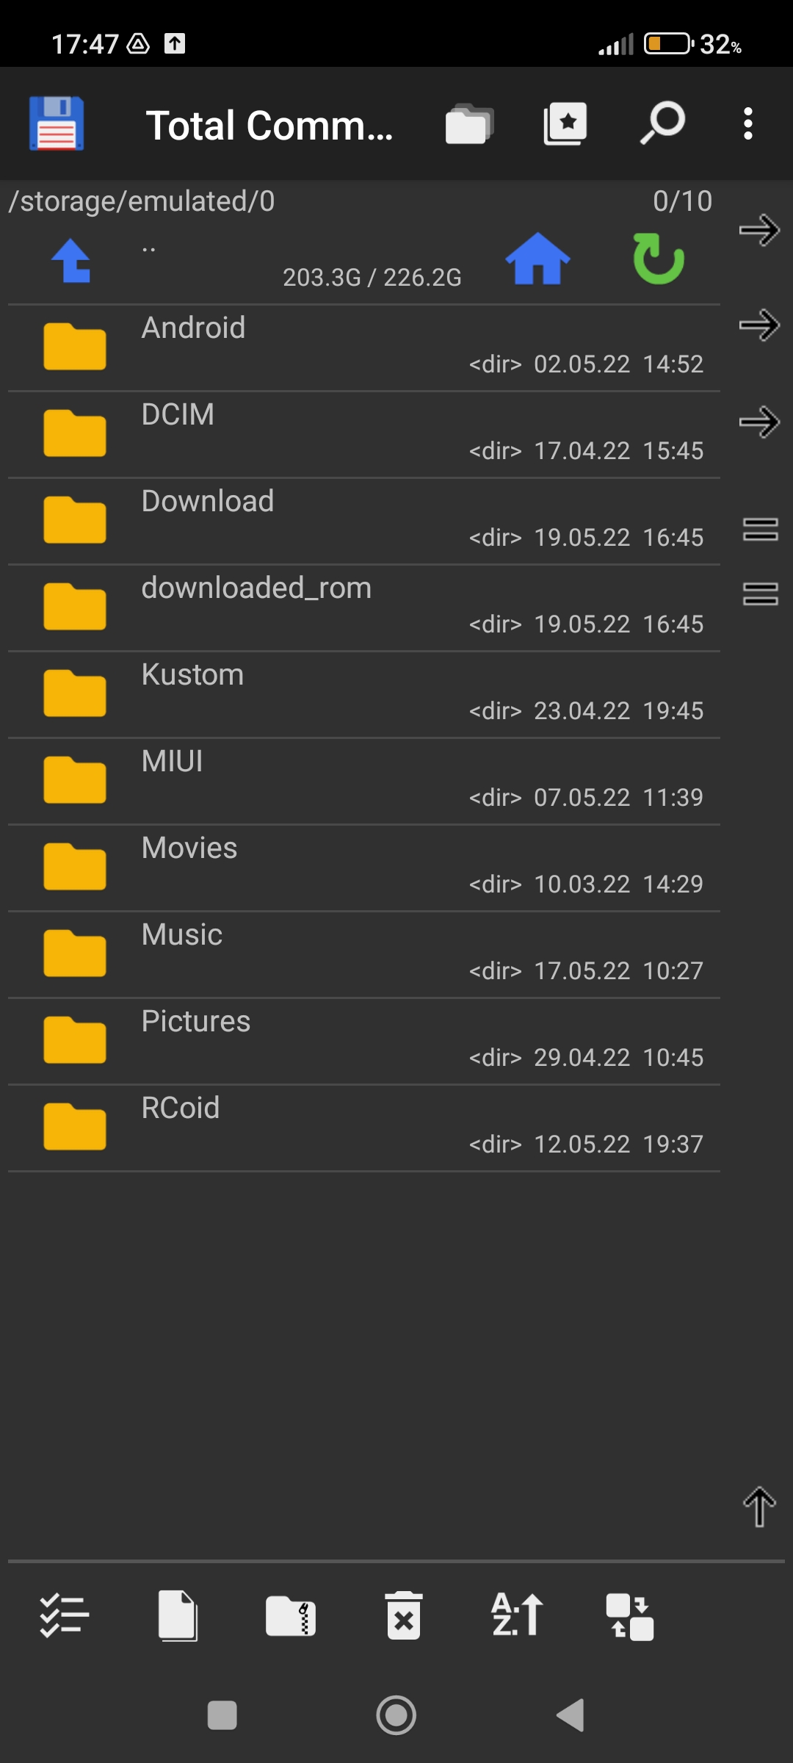
Task: Tap the top right arrow side button
Action: tap(759, 231)
